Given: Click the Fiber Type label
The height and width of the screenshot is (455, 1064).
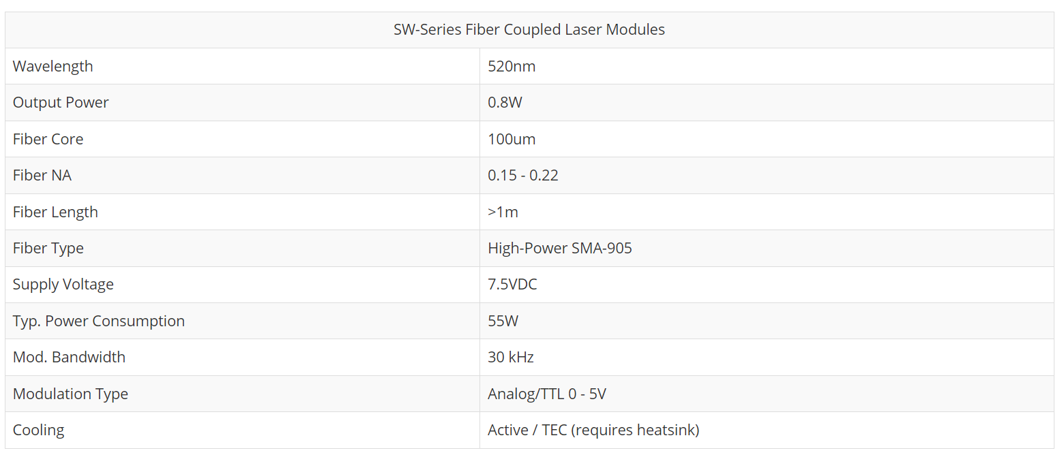Looking at the screenshot, I should coord(48,249).
